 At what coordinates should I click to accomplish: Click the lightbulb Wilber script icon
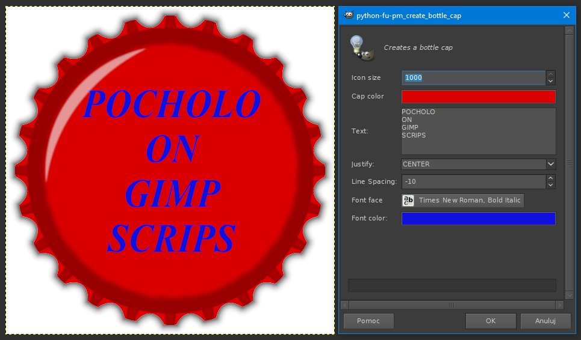[x=362, y=48]
